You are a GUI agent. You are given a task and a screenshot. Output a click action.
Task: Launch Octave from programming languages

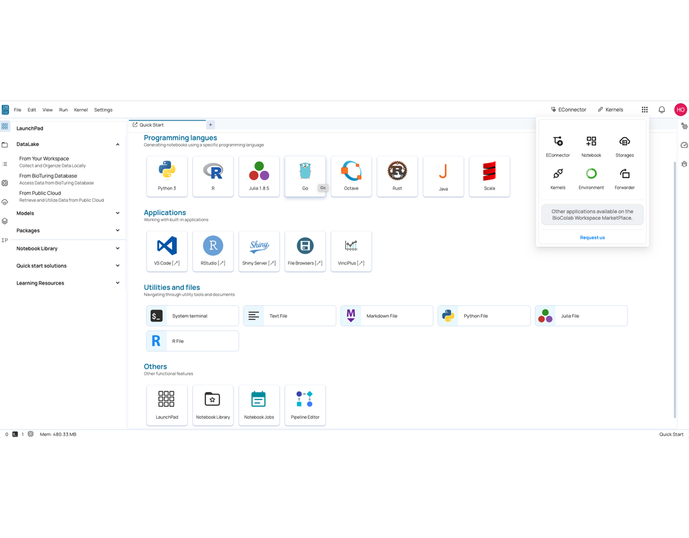coord(351,176)
